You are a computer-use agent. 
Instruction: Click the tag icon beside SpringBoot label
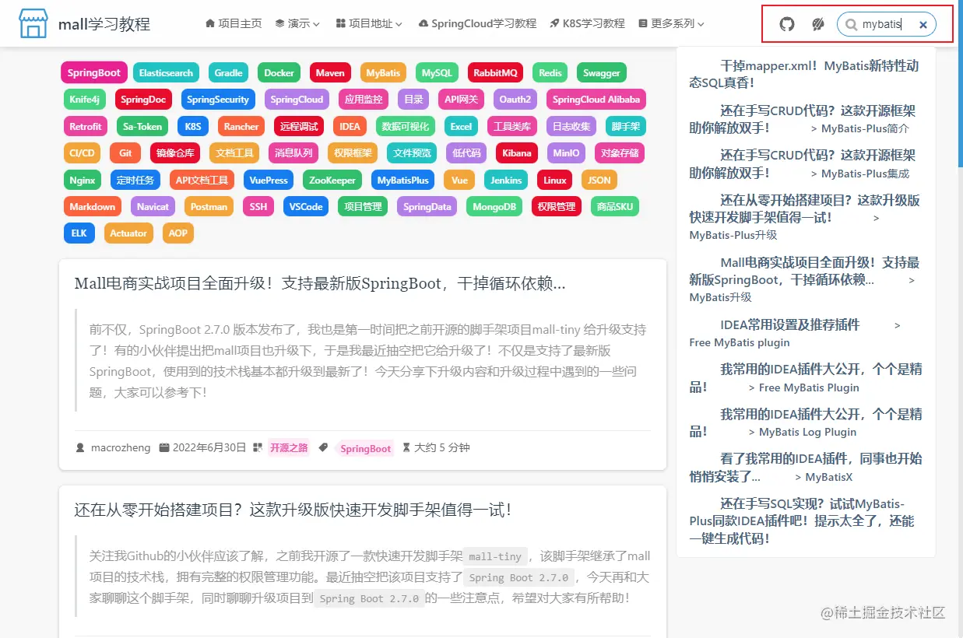coord(324,447)
